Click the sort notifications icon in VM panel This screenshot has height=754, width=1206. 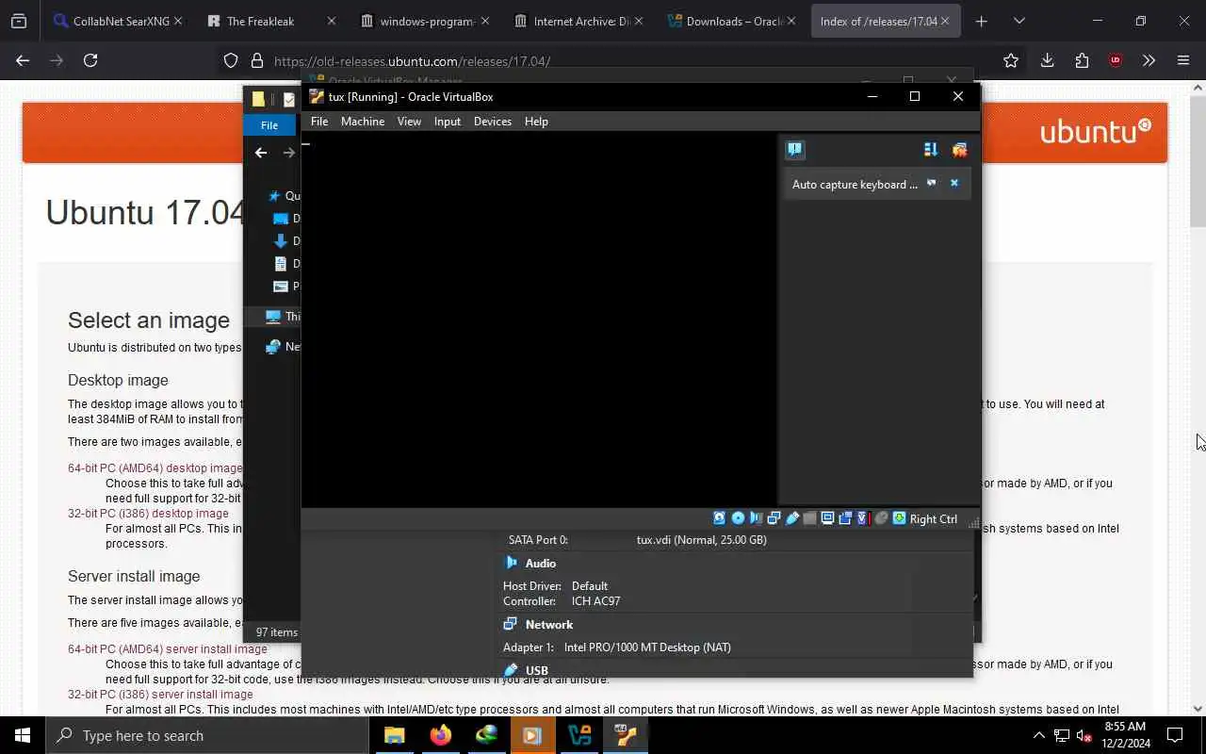pyautogui.click(x=931, y=149)
